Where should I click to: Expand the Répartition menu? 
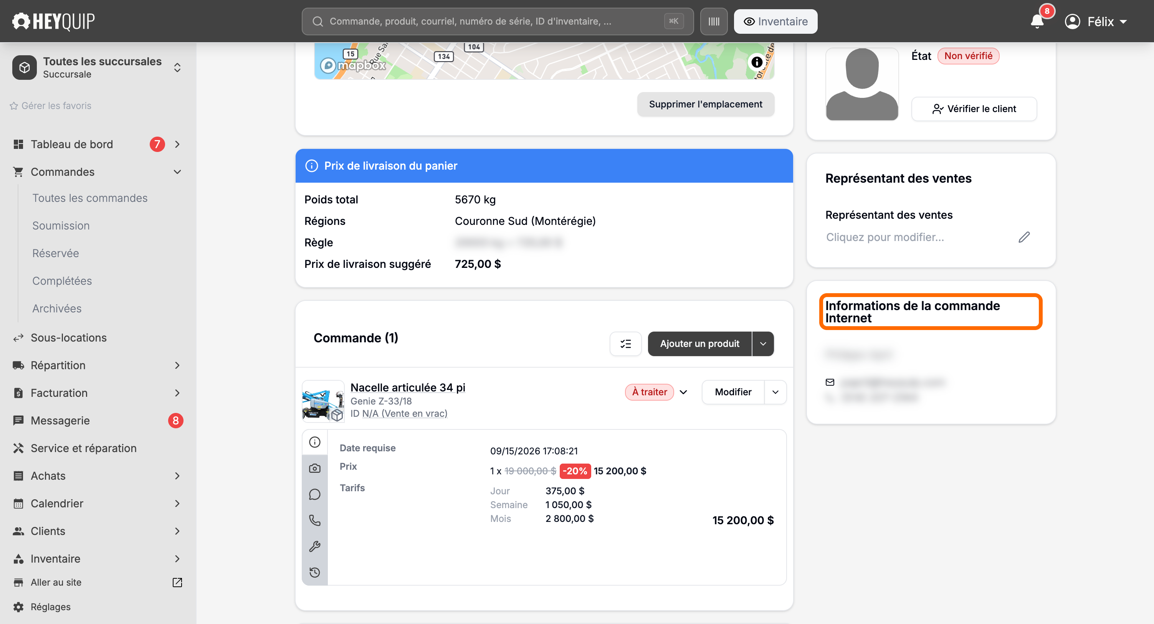pos(177,365)
